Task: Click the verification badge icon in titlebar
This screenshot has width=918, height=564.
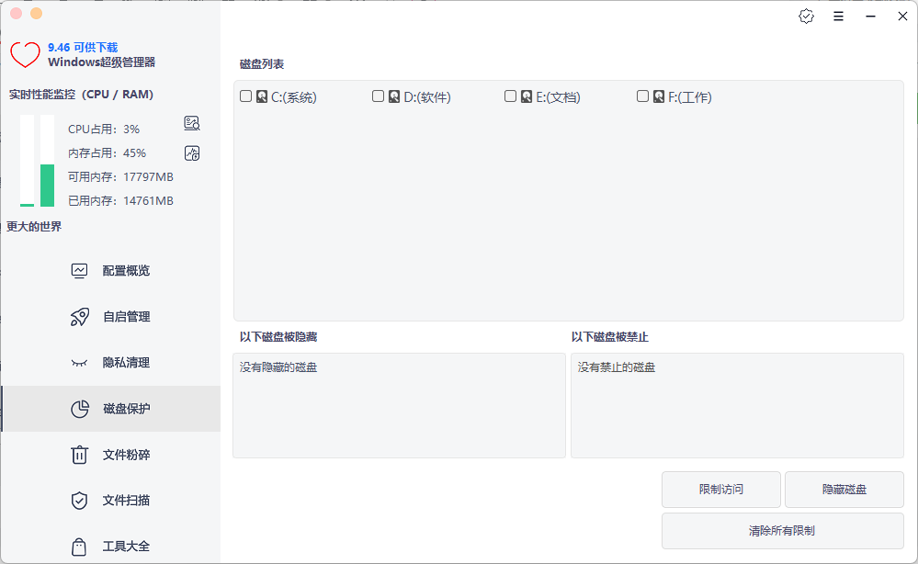Action: [x=807, y=16]
